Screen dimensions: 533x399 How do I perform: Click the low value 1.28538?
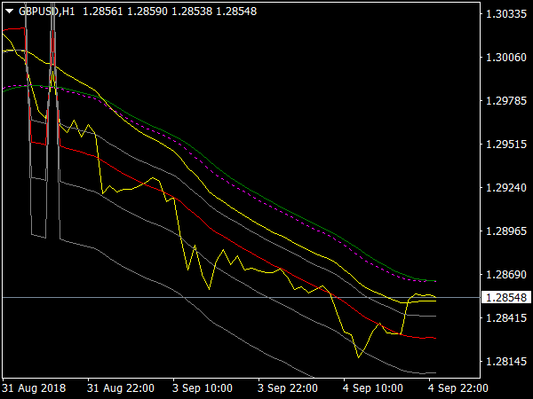click(192, 12)
